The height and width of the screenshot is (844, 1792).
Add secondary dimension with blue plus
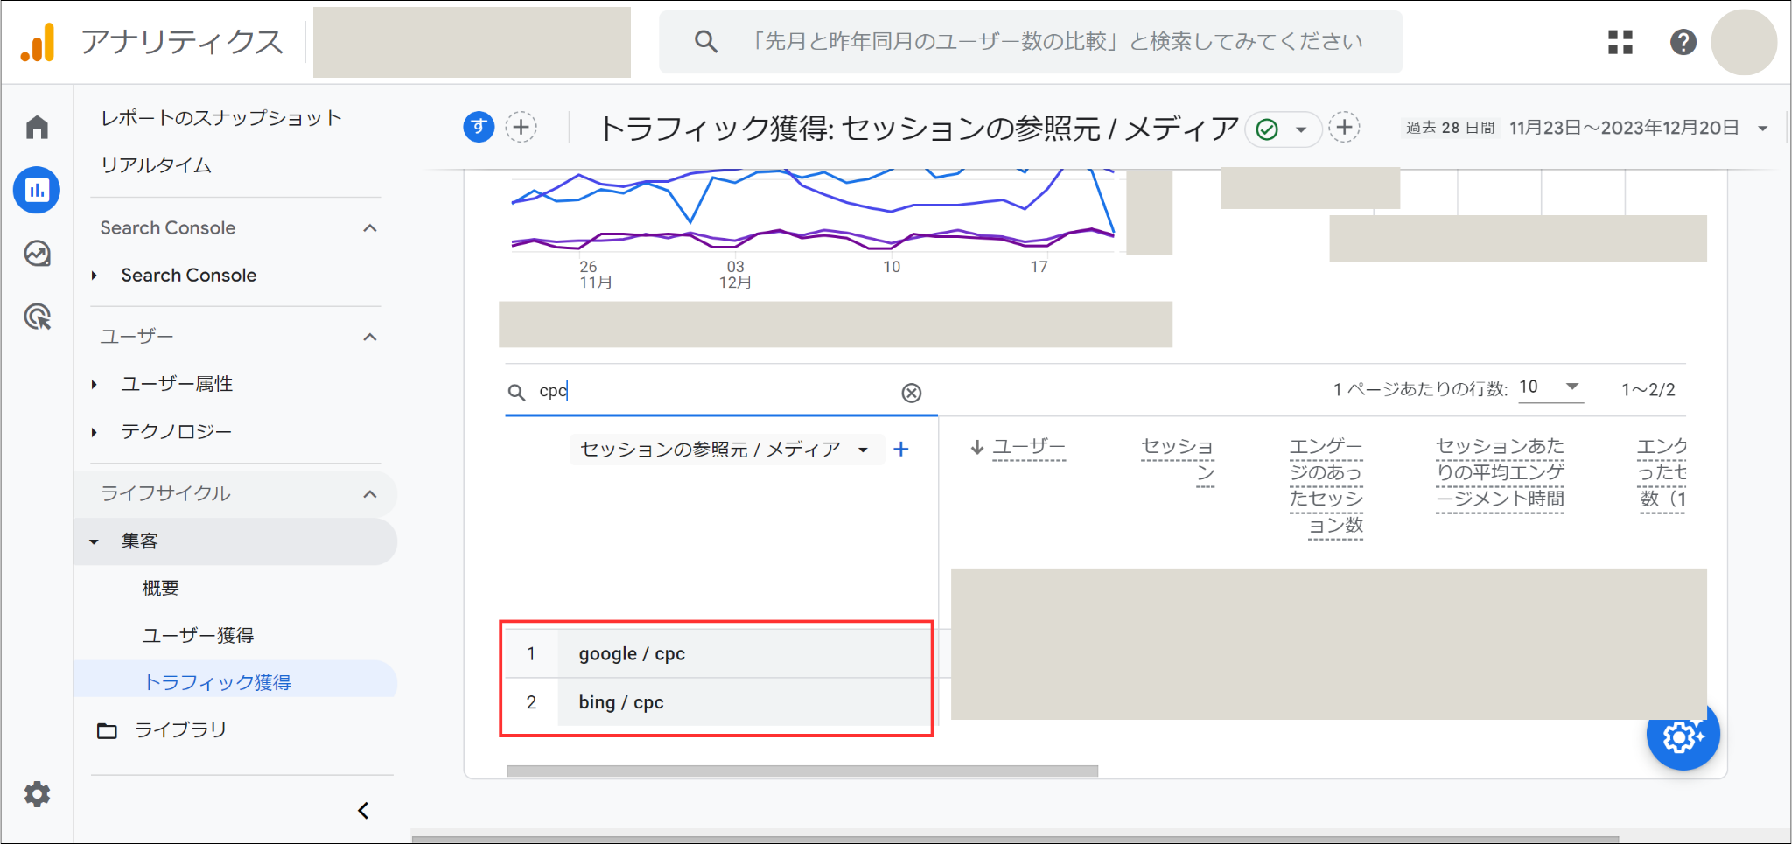(901, 450)
